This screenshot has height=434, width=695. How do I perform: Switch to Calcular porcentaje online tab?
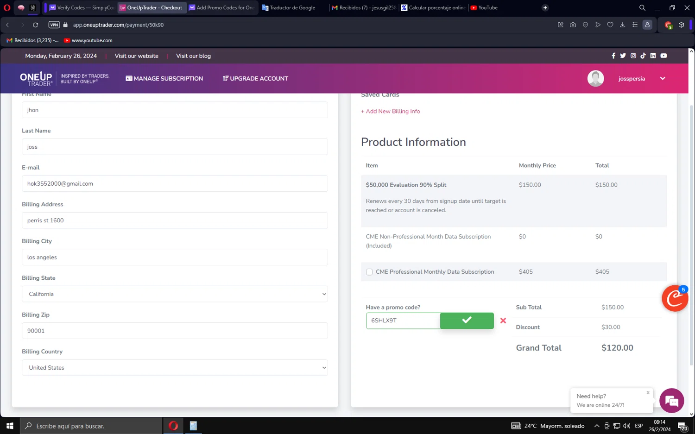click(433, 8)
